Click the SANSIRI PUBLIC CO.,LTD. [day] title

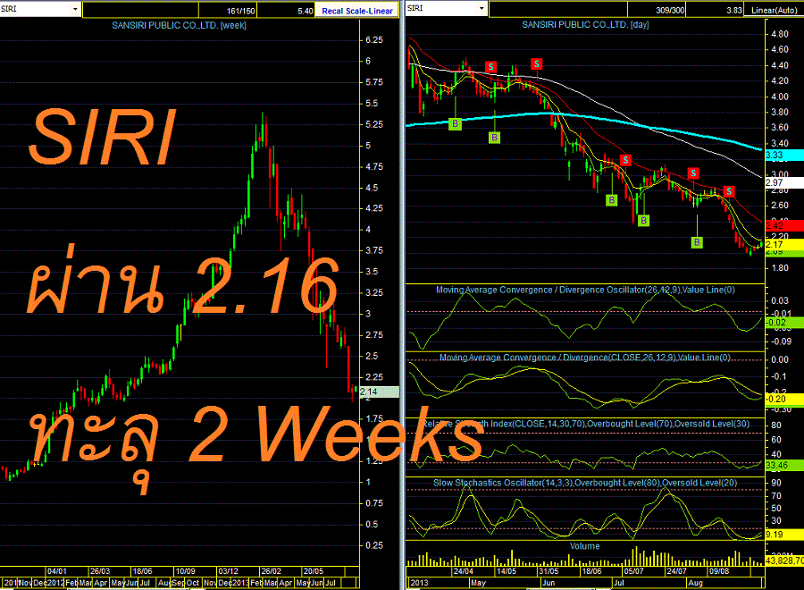[585, 24]
